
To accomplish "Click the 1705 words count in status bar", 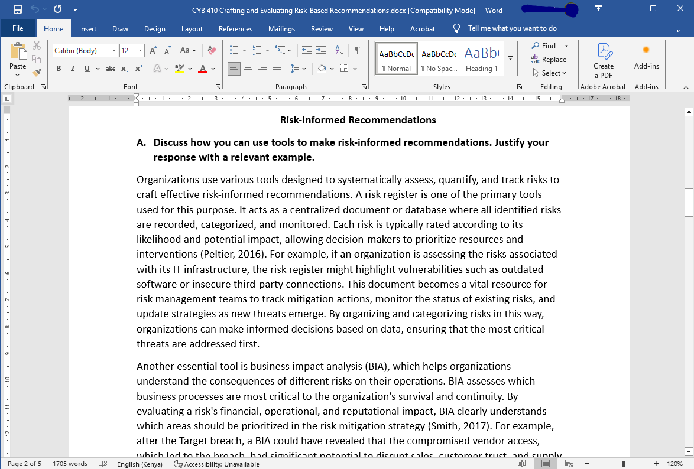I will pyautogui.click(x=70, y=464).
